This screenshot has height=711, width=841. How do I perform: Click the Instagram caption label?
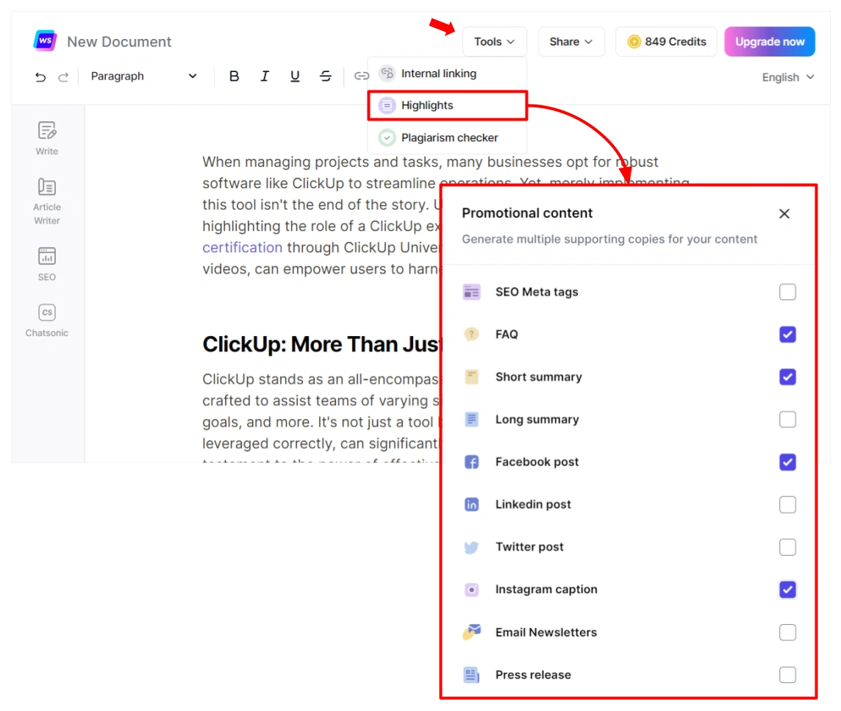(x=546, y=589)
